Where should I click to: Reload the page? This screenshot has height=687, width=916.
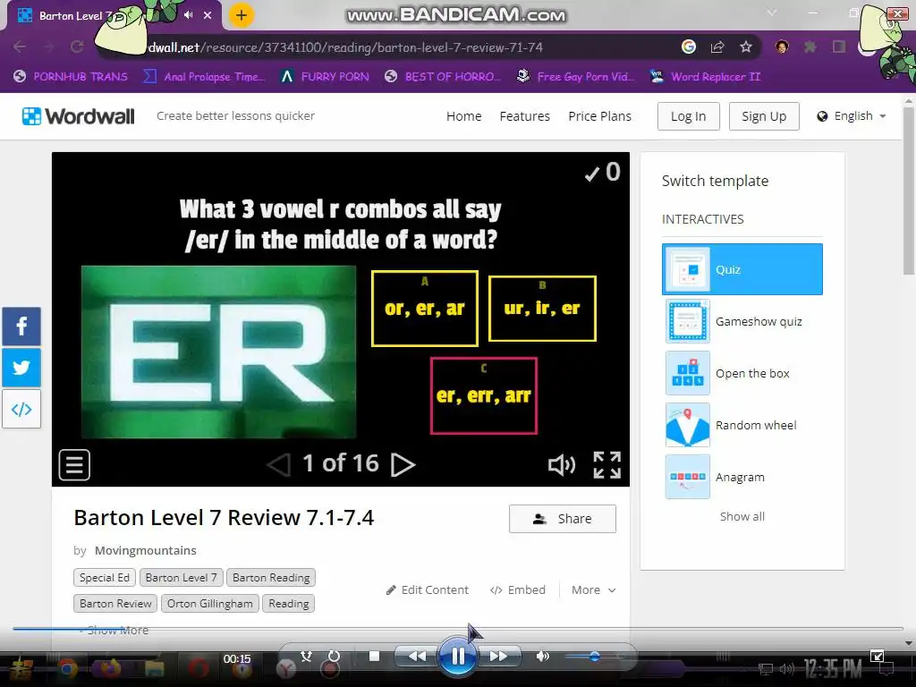pyautogui.click(x=77, y=47)
